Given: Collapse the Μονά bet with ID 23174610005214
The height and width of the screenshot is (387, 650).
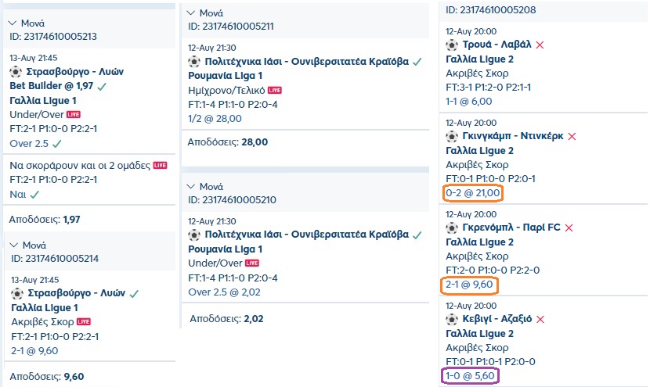Looking at the screenshot, I should (x=13, y=245).
